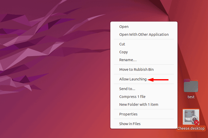Click the Cheese.desktop file name label

[x=191, y=128]
